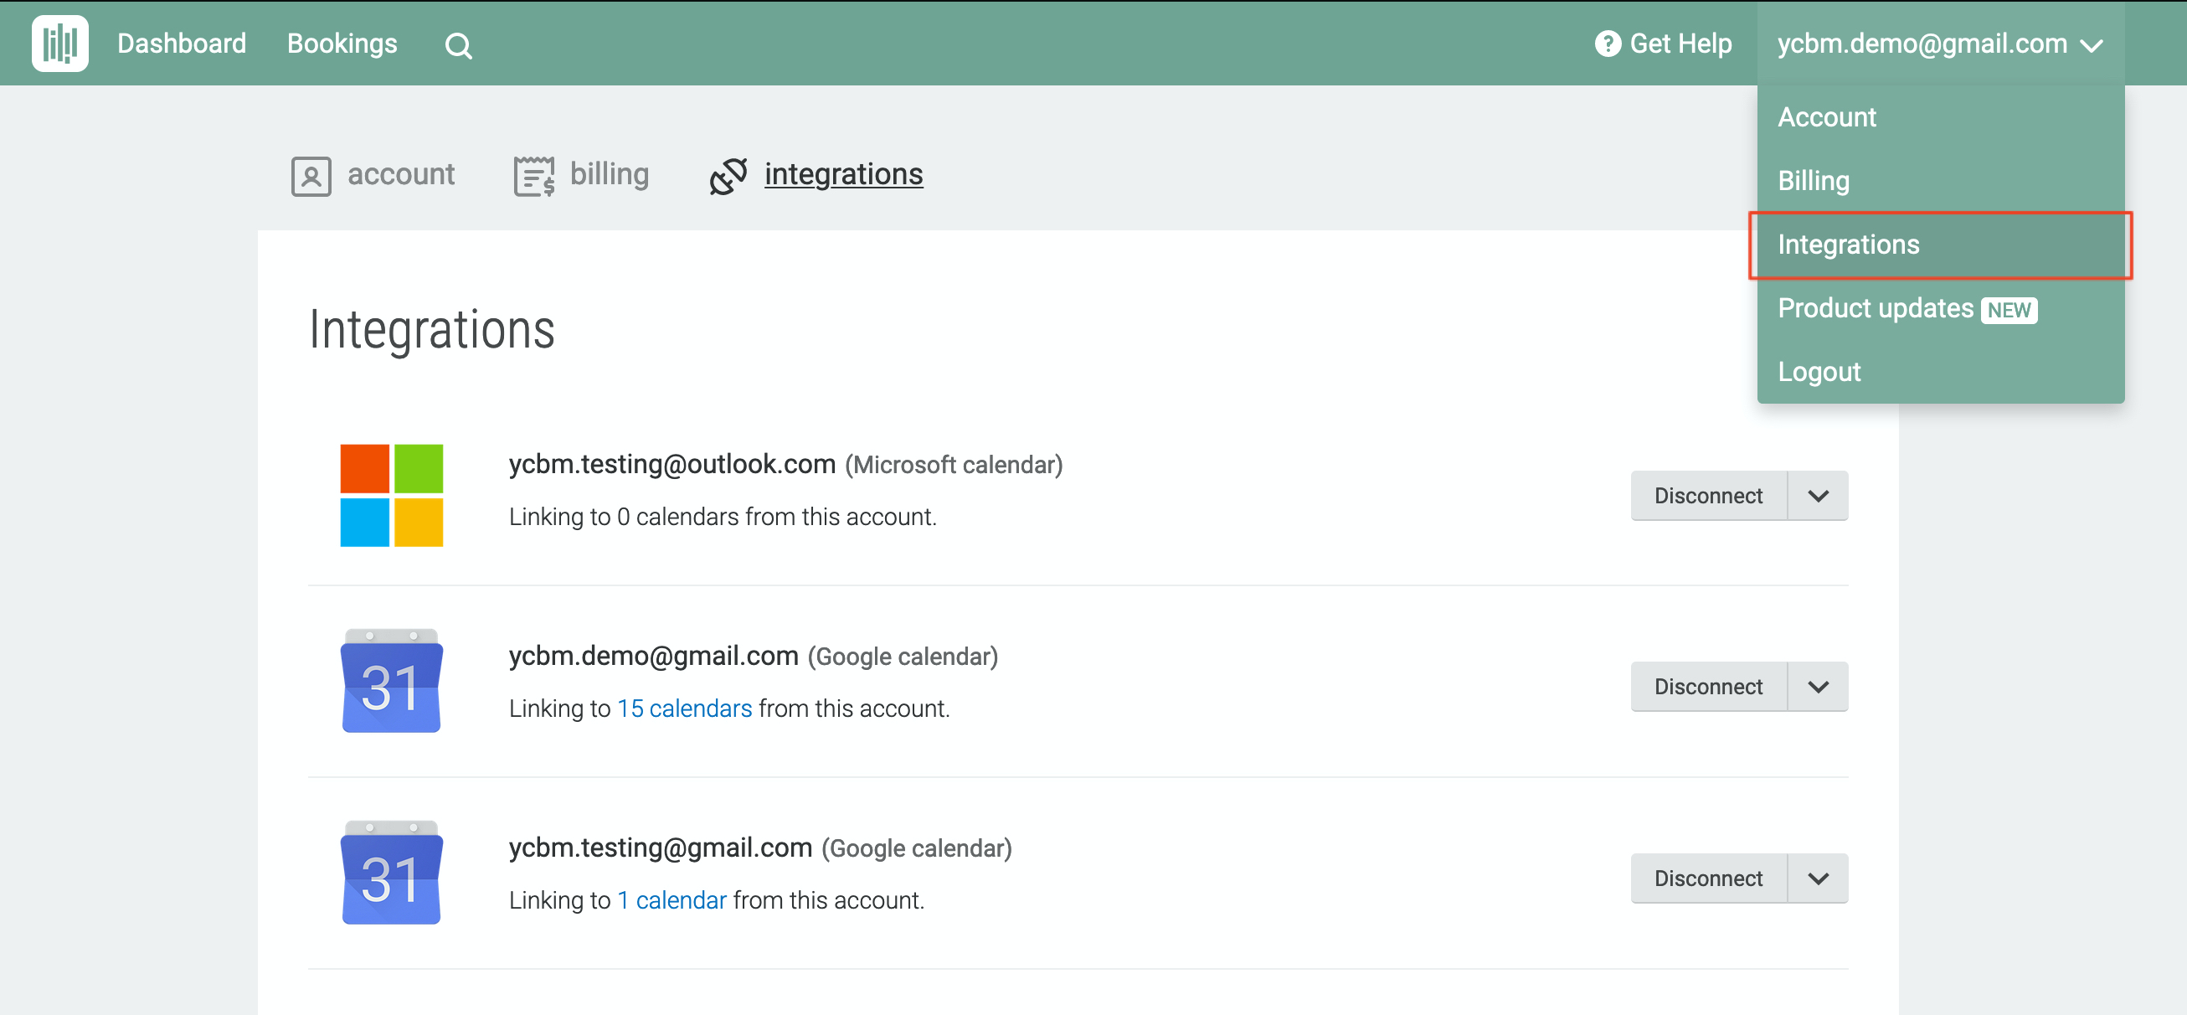The width and height of the screenshot is (2187, 1015).
Task: Open search with magnifying glass icon
Action: pyautogui.click(x=459, y=45)
